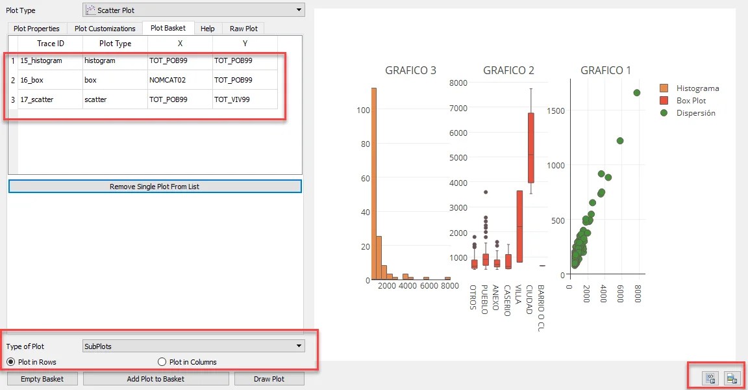This screenshot has height=390, width=748.
Task: Click the histogram plot type cell
Action: click(115, 60)
